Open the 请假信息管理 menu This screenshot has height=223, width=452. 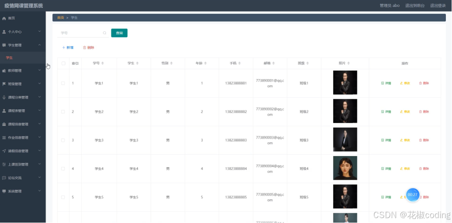tap(23, 151)
